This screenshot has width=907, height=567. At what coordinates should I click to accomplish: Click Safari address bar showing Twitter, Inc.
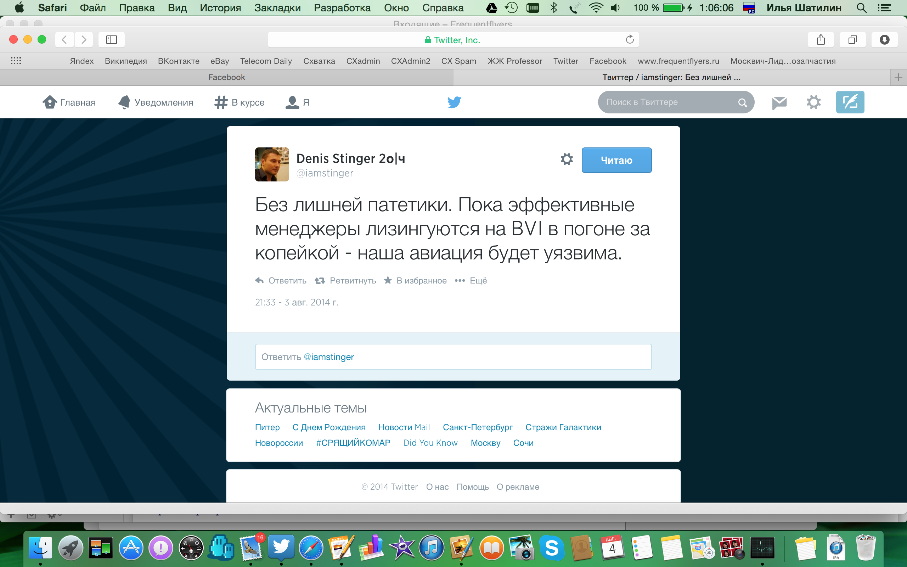453,40
